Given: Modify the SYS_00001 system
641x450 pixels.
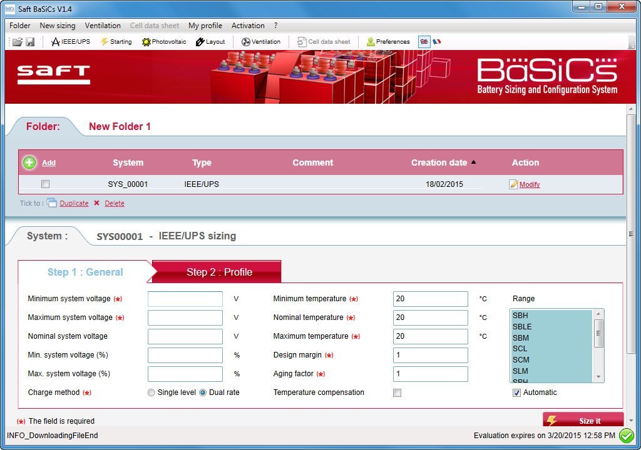Looking at the screenshot, I should 530,184.
